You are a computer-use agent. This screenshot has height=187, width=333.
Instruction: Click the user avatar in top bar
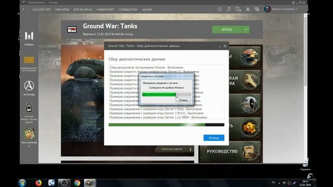point(267,9)
